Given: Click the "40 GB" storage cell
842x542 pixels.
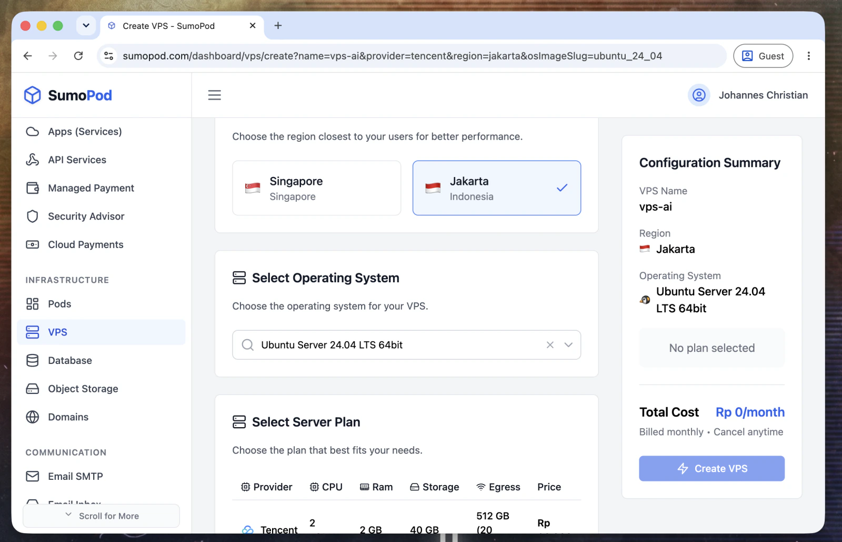Looking at the screenshot, I should tap(424, 529).
